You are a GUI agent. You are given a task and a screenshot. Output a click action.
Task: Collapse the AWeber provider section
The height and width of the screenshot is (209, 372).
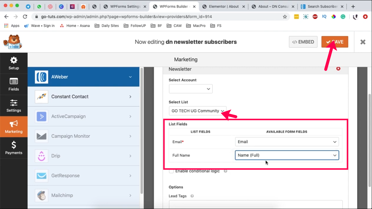[x=84, y=77]
